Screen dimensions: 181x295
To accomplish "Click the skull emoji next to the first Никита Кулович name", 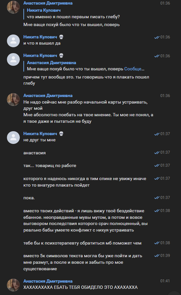I will click(61, 37).
